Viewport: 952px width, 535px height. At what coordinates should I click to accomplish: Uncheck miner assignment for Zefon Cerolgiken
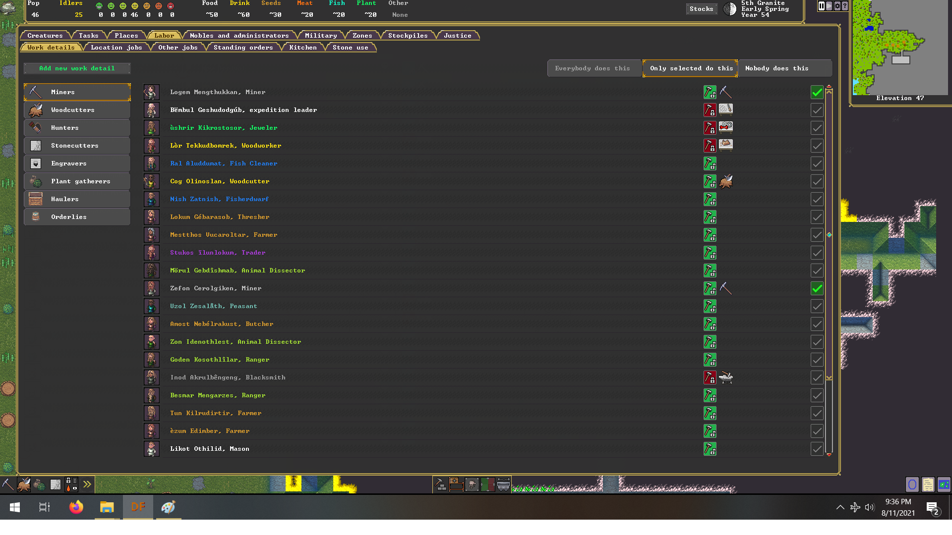[x=817, y=288]
